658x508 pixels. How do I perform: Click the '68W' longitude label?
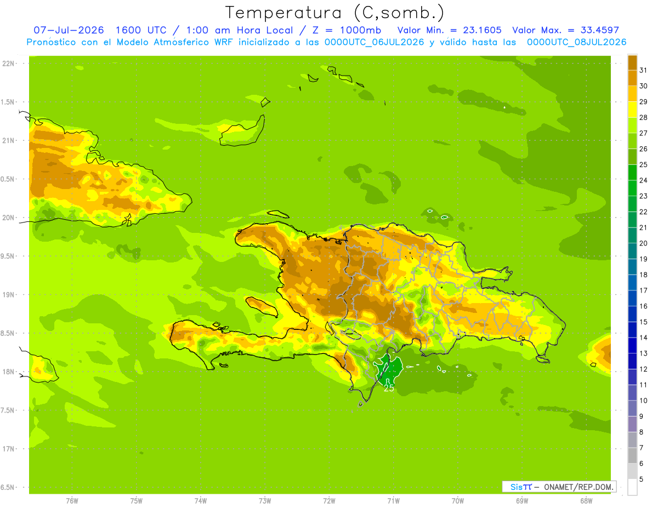pos(586,501)
